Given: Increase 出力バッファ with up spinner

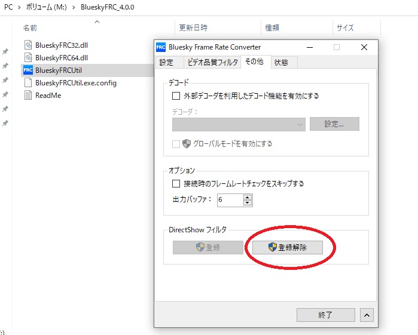Looking at the screenshot, I should coord(248,198).
